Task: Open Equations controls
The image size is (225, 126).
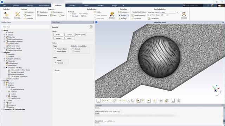Action: click(x=29, y=12)
